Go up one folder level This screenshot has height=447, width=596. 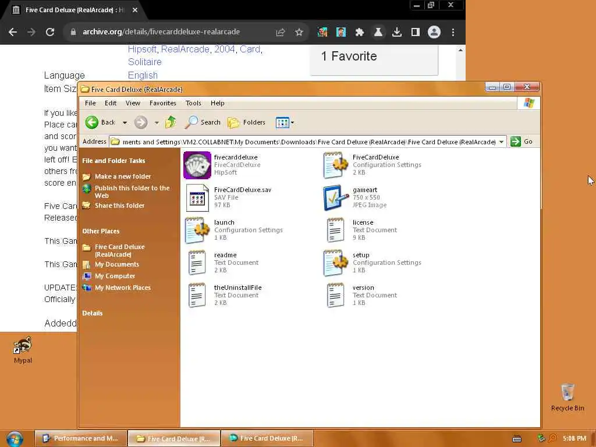(x=171, y=122)
